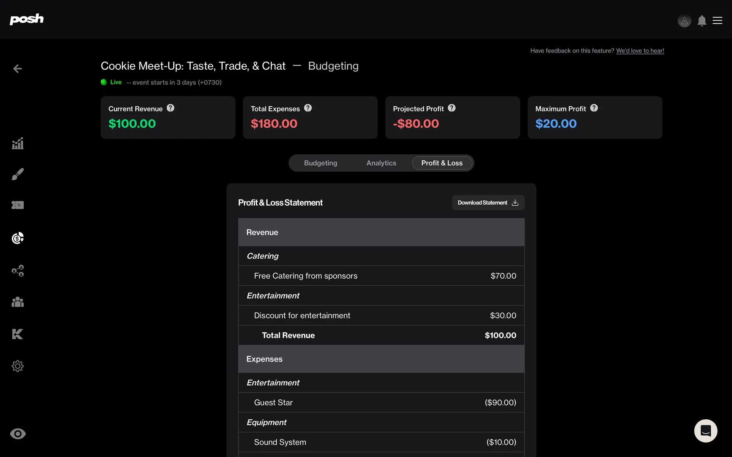Open the user profile avatar
This screenshot has width=732, height=457.
[x=684, y=21]
